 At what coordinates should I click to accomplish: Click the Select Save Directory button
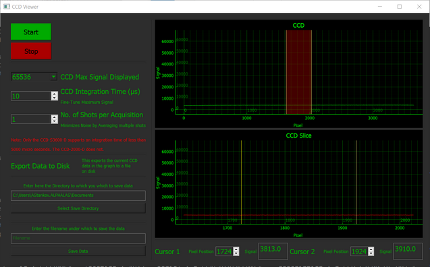(78, 208)
